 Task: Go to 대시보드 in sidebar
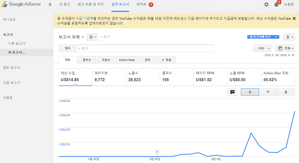point(9,19)
